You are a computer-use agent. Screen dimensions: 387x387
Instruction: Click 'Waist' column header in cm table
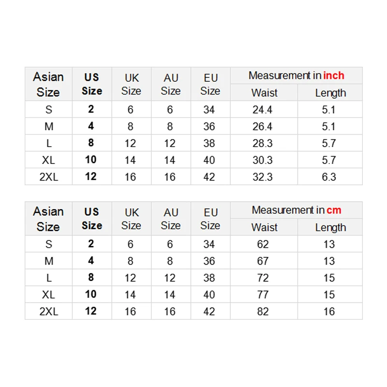(265, 227)
